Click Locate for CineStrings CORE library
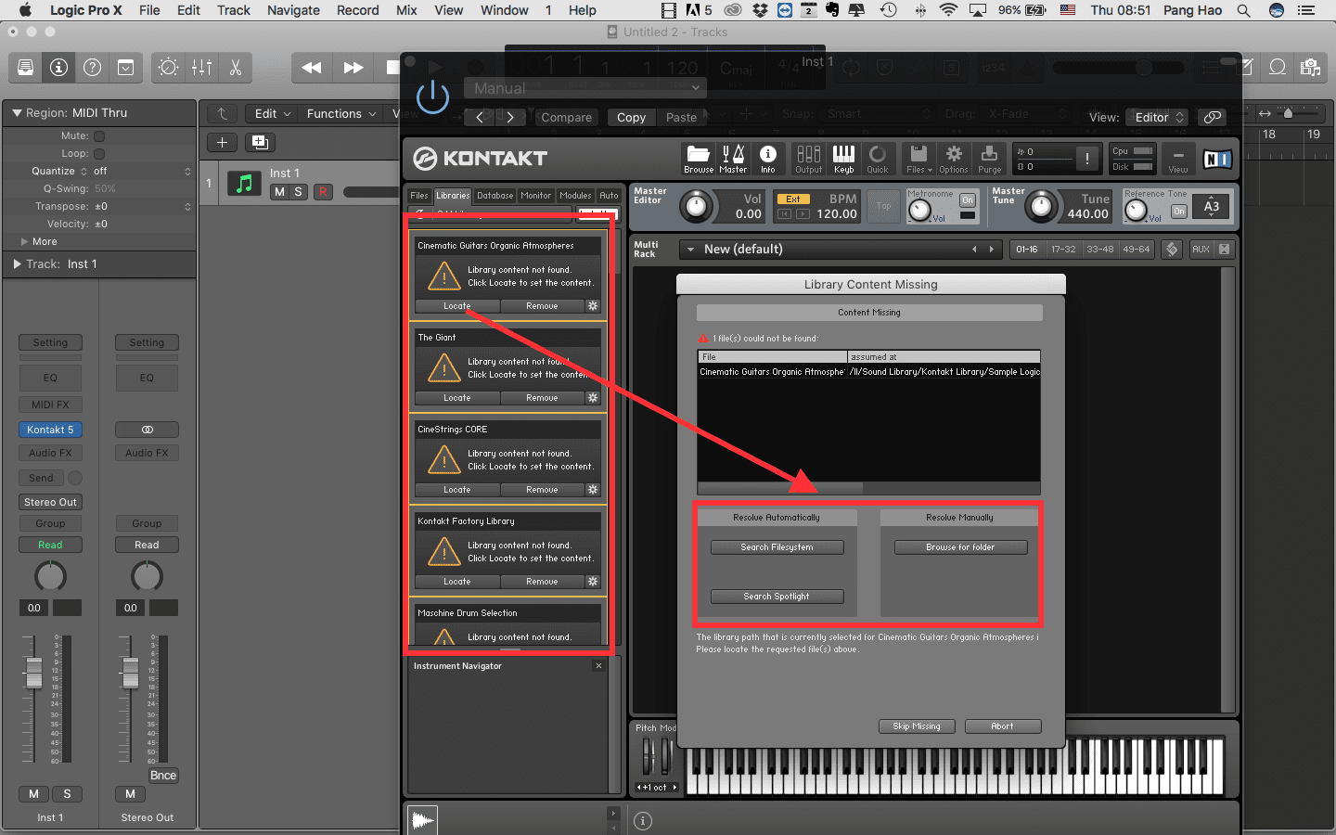This screenshot has height=835, width=1336. point(457,490)
